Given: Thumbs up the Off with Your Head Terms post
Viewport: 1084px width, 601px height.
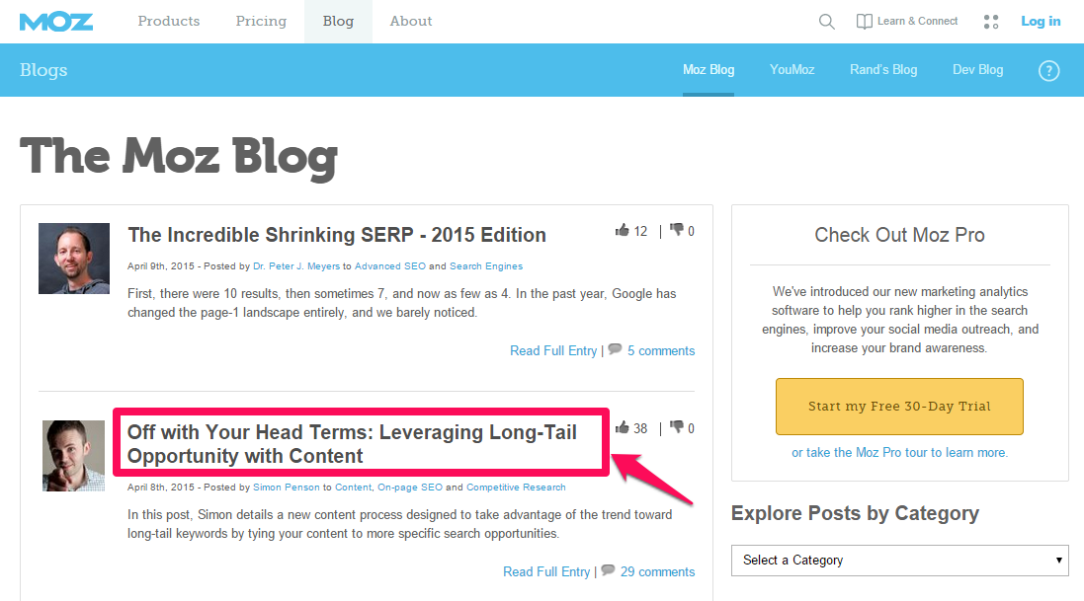Looking at the screenshot, I should [x=623, y=428].
